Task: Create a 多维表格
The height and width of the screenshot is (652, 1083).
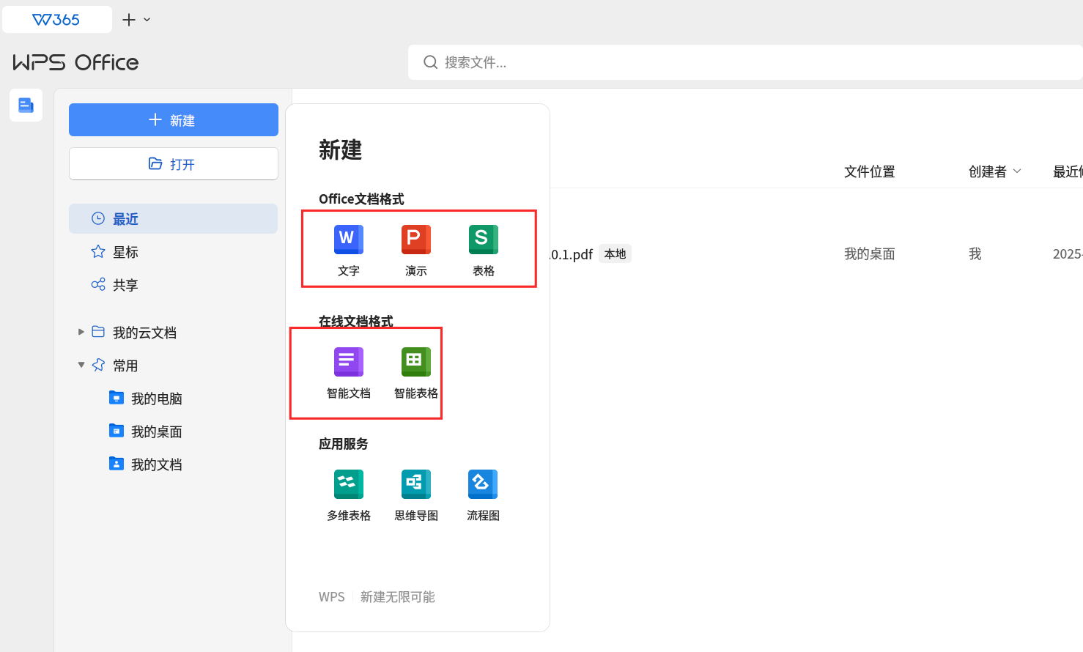Action: click(349, 495)
